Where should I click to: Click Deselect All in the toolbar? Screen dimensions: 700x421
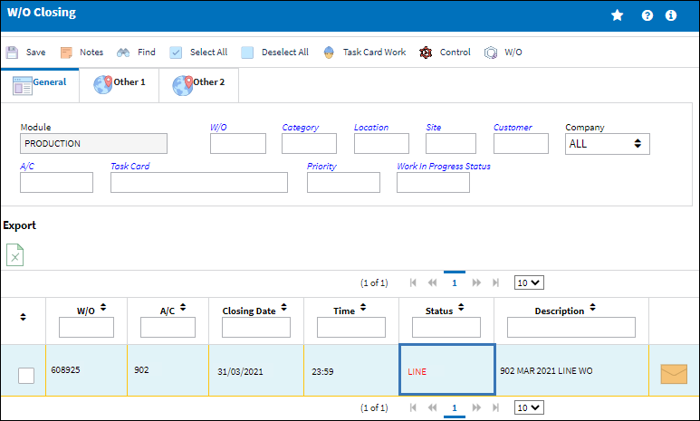(x=274, y=53)
